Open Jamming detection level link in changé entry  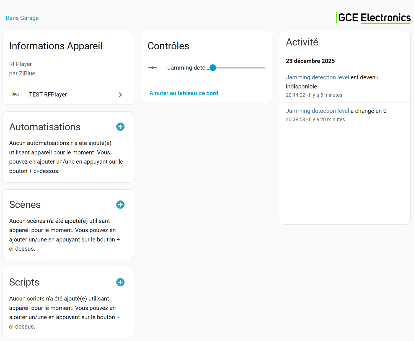317,111
